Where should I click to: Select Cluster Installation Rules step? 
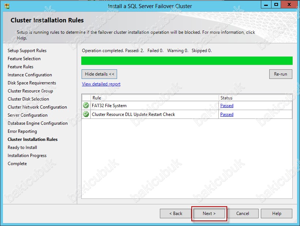[33, 139]
